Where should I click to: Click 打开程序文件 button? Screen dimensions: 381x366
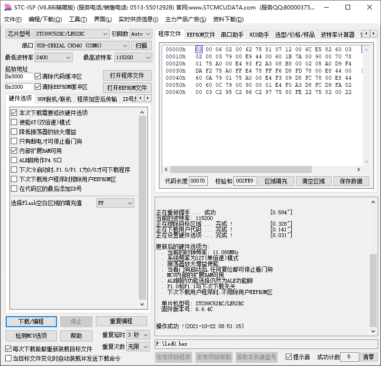(127, 75)
